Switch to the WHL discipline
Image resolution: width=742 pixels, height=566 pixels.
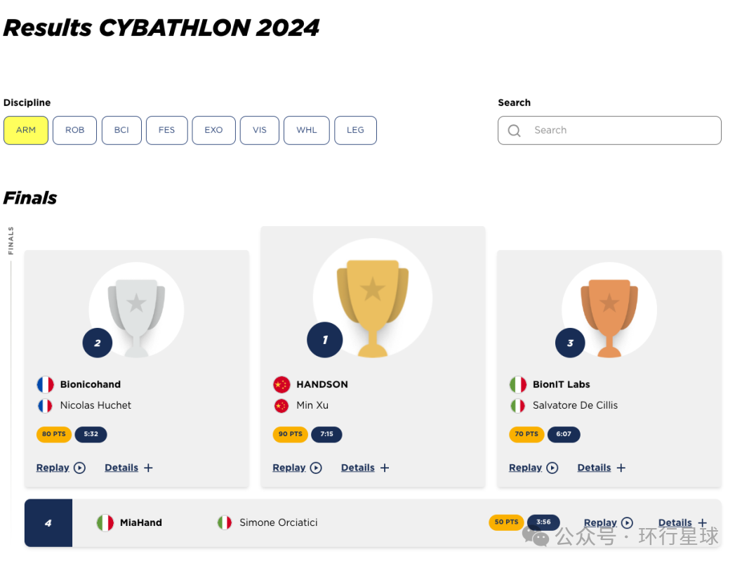click(307, 130)
